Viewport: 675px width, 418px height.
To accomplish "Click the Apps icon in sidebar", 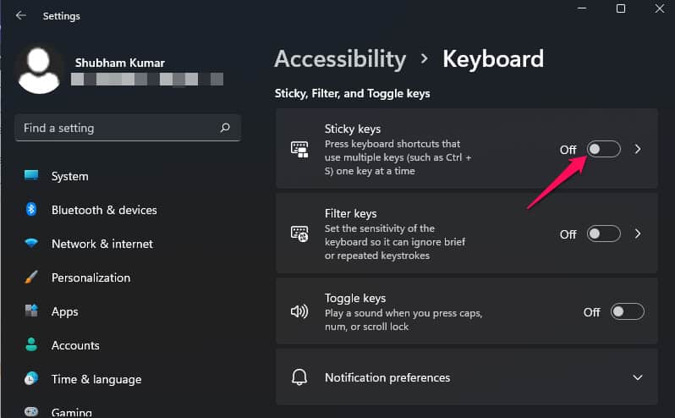I will pos(31,311).
